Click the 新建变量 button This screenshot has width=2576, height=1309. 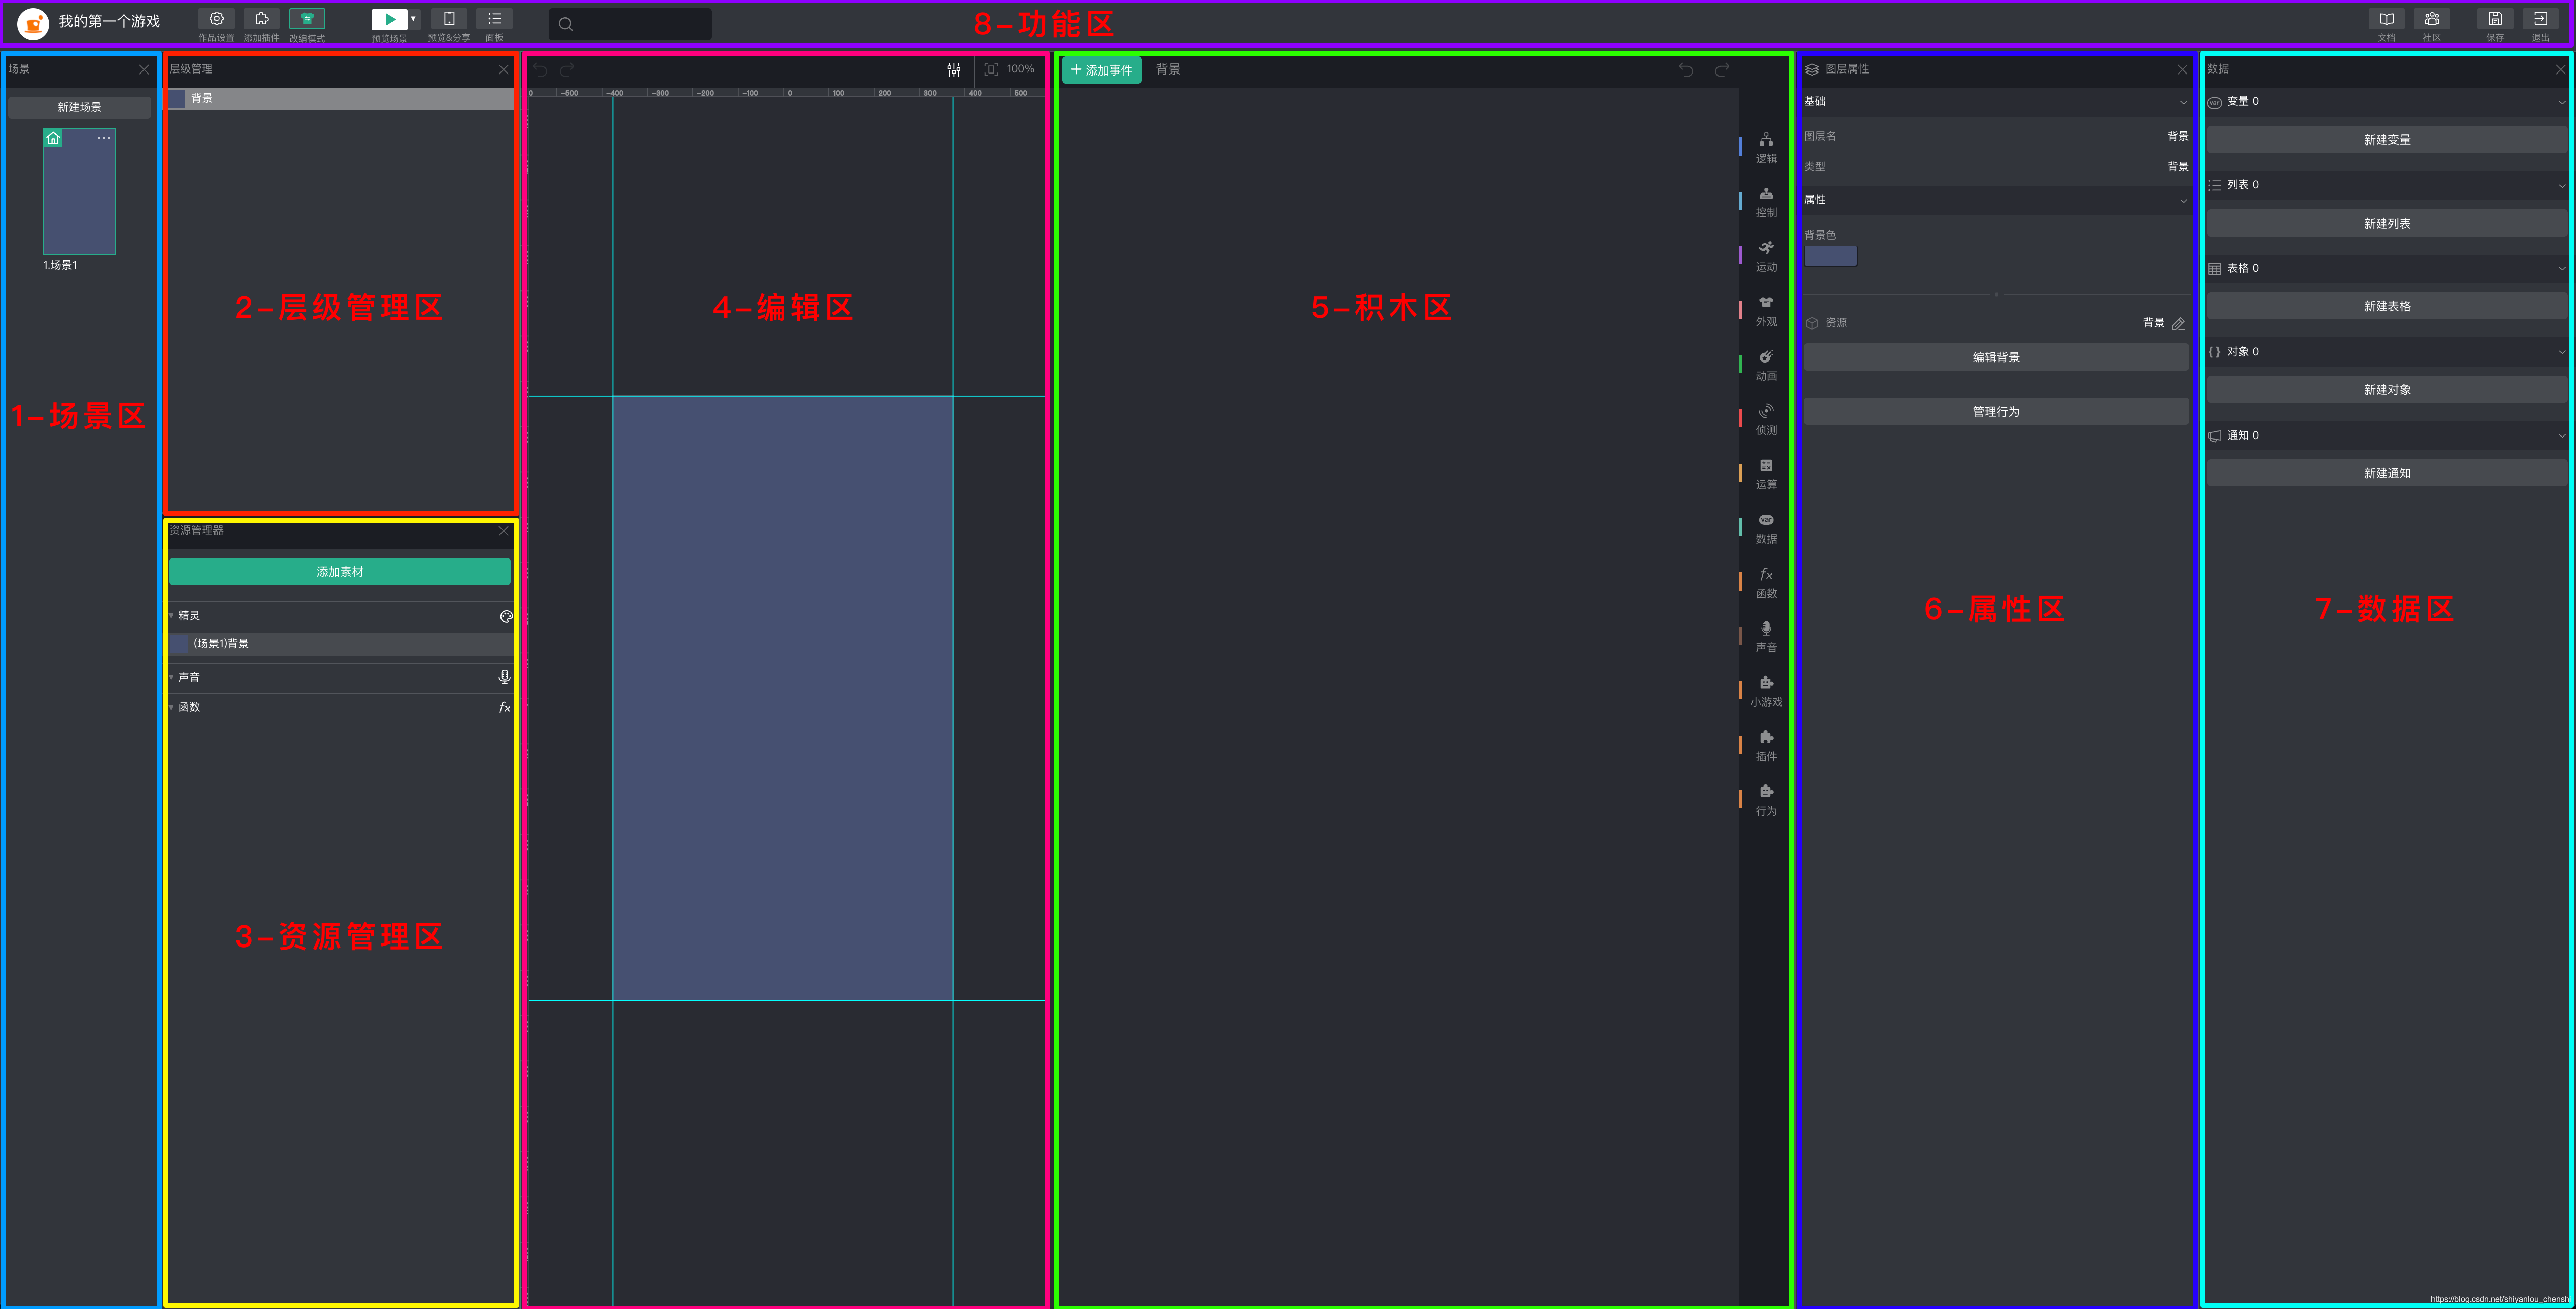pyautogui.click(x=2387, y=140)
